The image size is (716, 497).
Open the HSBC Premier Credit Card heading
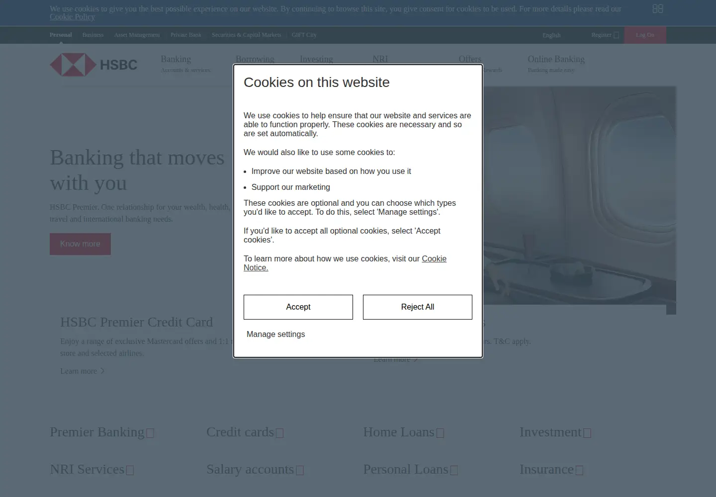tap(136, 322)
